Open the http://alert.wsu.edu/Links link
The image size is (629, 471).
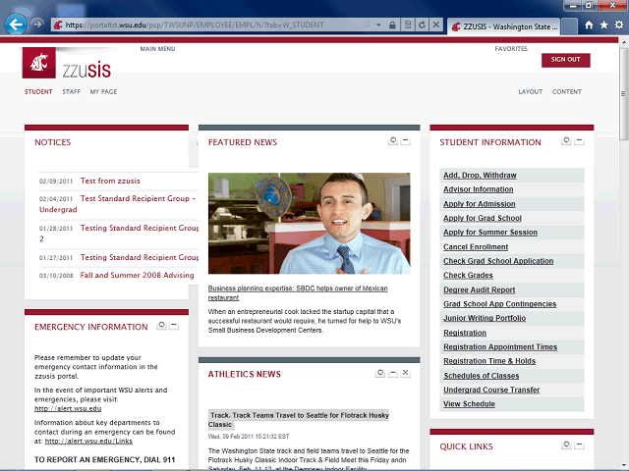click(x=88, y=442)
